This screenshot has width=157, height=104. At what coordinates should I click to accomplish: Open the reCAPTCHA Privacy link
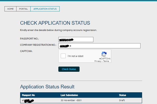(98, 61)
